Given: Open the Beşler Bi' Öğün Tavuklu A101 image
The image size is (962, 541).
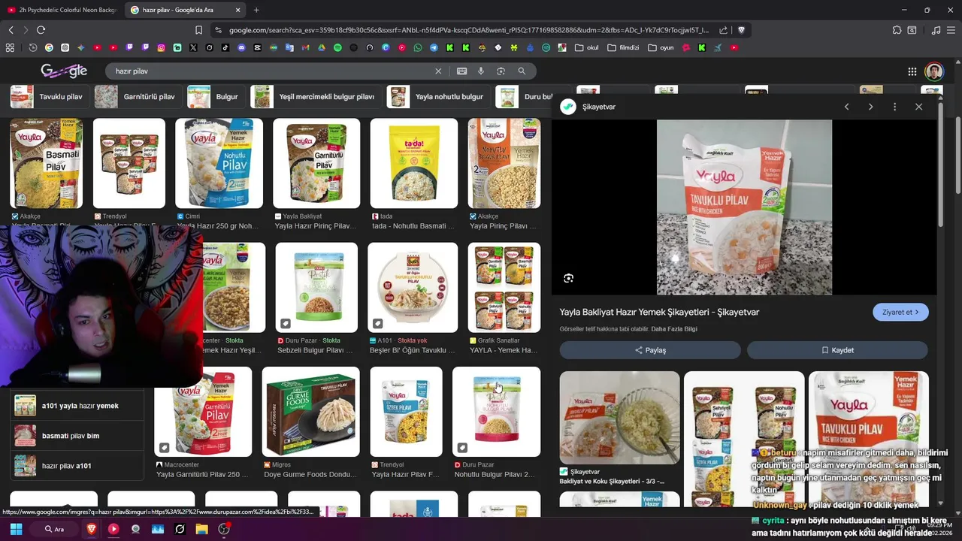Looking at the screenshot, I should [413, 287].
